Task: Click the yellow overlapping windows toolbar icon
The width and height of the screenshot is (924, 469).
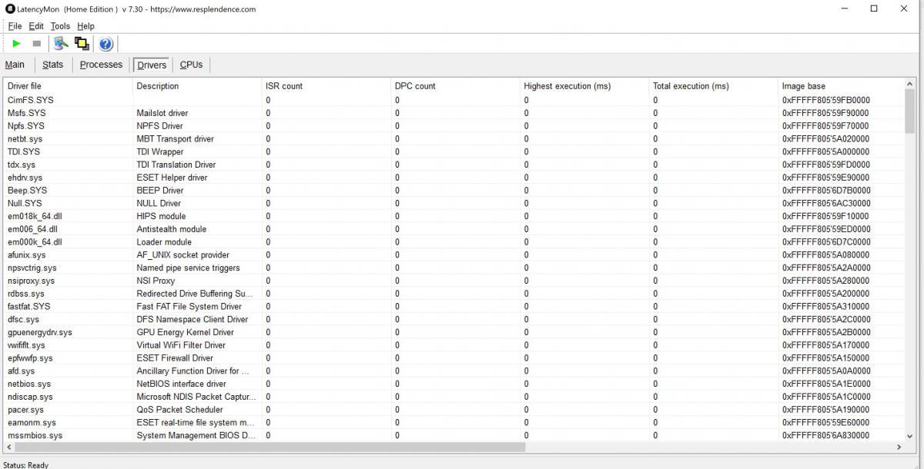Action: pyautogui.click(x=82, y=44)
